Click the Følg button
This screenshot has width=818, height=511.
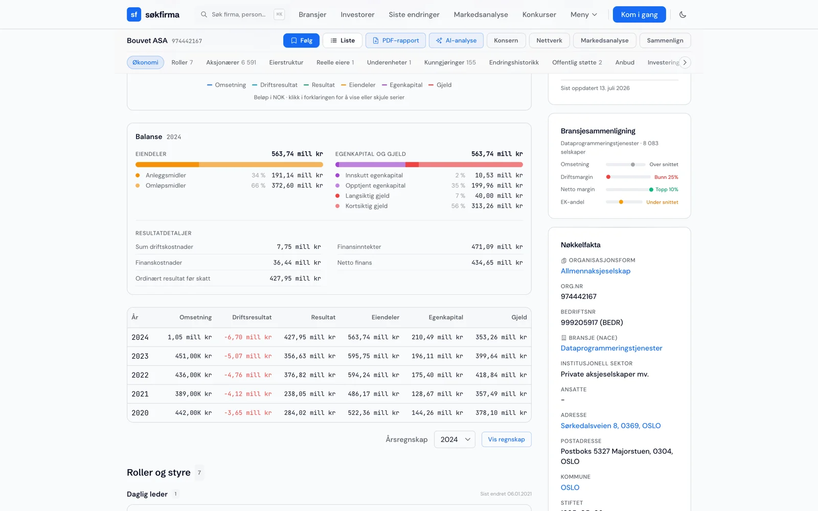301,40
